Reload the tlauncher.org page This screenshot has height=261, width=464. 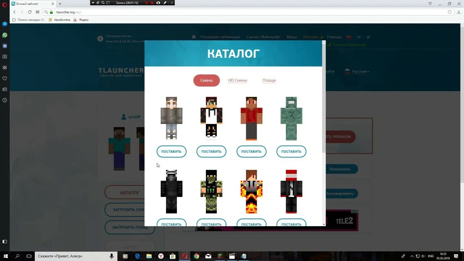click(x=30, y=12)
